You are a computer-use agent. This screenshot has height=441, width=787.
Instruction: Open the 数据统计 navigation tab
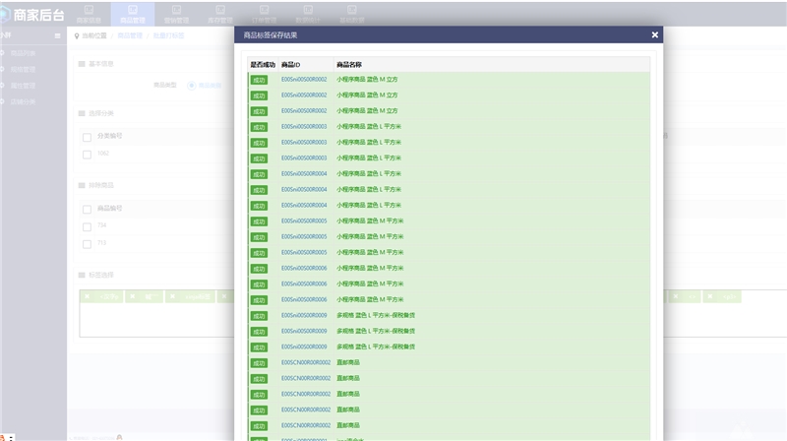pos(308,14)
